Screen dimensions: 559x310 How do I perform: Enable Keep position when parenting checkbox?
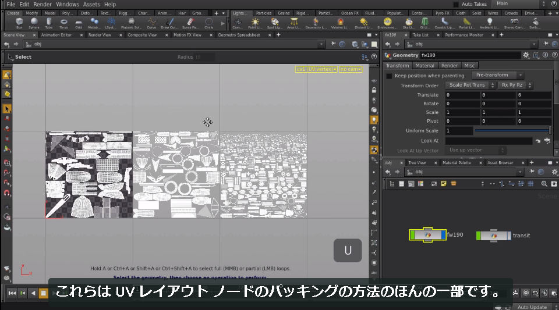click(x=389, y=76)
